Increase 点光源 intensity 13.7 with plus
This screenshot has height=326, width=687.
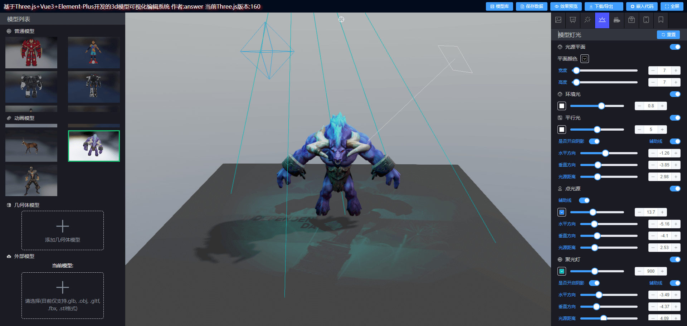pos(662,212)
